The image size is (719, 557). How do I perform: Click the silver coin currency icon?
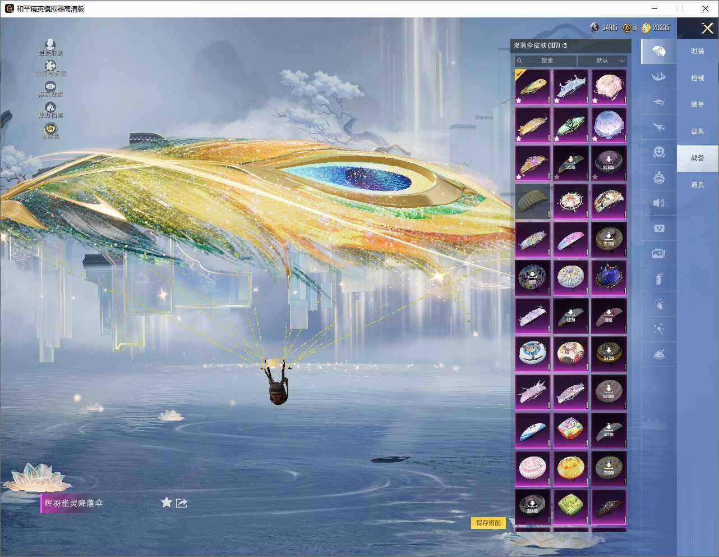point(594,28)
